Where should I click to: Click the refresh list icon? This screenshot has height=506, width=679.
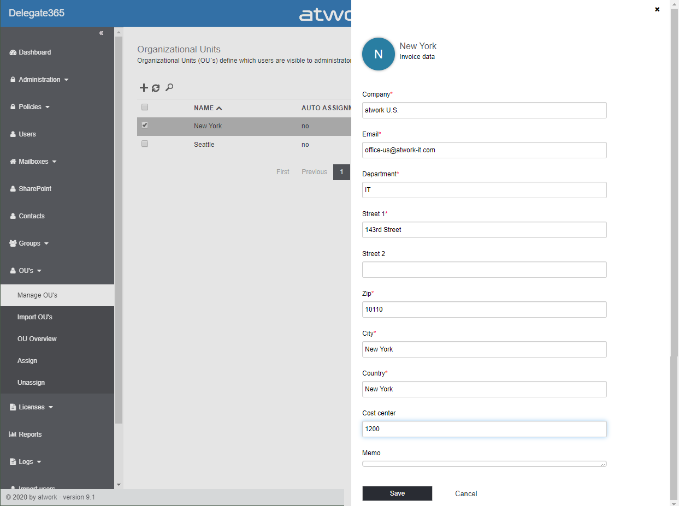pos(156,88)
